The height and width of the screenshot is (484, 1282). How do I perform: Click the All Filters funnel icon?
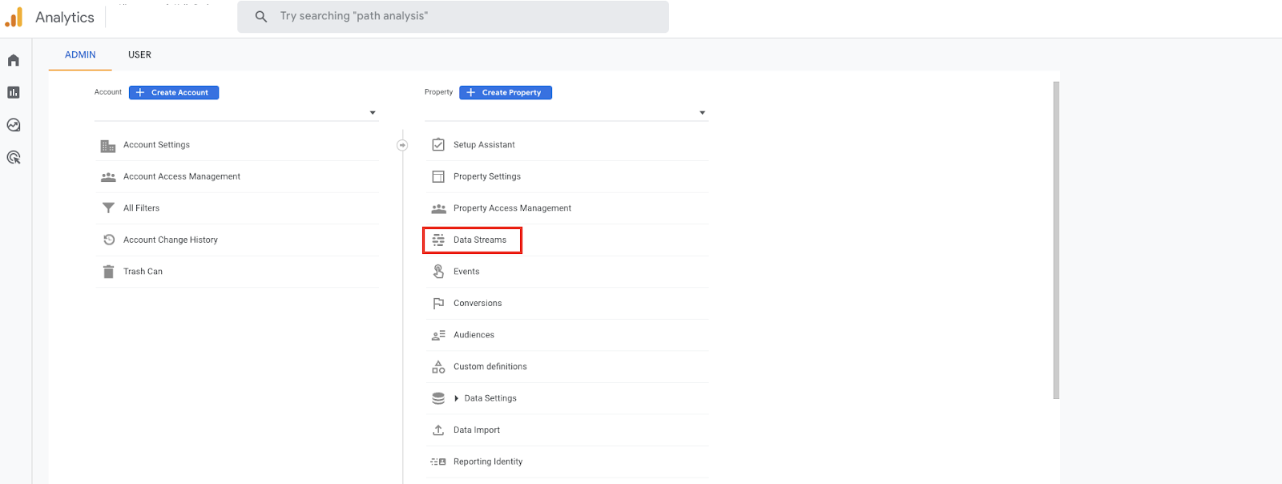click(108, 208)
